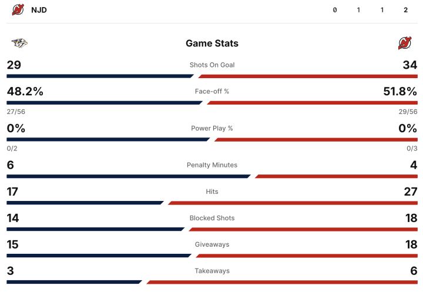Click the navy Shots On Goal bar

100,76
